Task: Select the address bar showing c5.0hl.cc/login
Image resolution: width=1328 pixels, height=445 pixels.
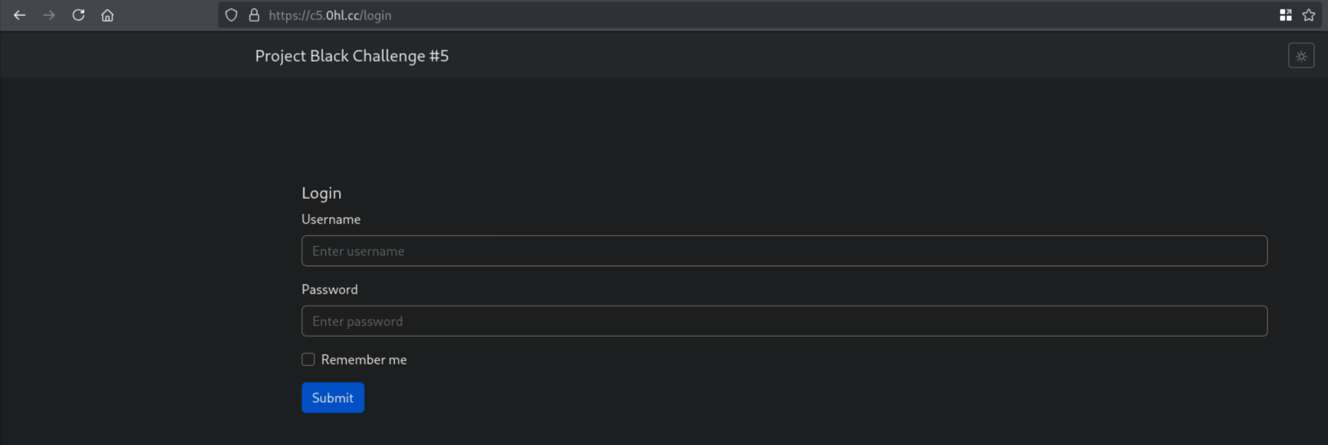Action: tap(736, 15)
